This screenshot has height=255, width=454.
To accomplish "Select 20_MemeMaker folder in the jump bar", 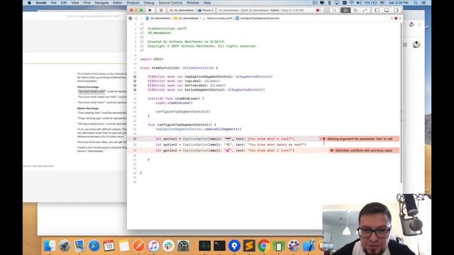I will tap(187, 18).
